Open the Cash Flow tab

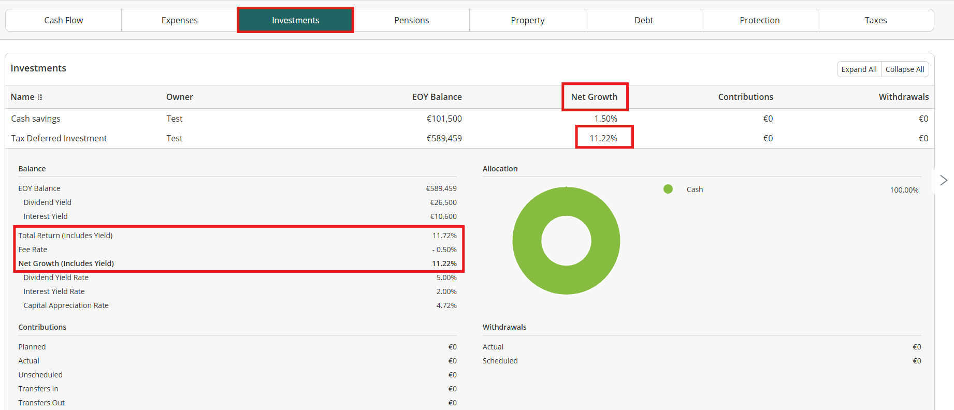coord(63,20)
